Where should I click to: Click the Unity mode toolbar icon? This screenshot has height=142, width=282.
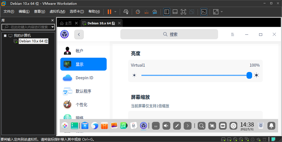click(x=192, y=12)
